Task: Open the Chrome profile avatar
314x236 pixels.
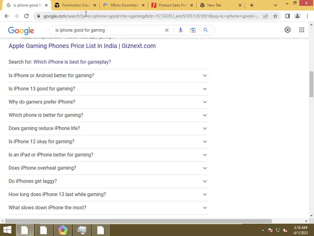Action: 297,16
